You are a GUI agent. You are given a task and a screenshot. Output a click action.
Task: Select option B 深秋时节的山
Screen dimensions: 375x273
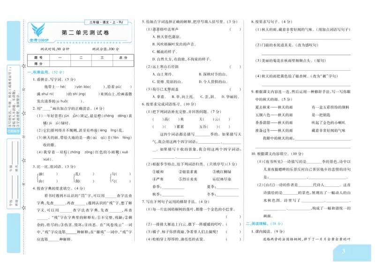pos(213,74)
